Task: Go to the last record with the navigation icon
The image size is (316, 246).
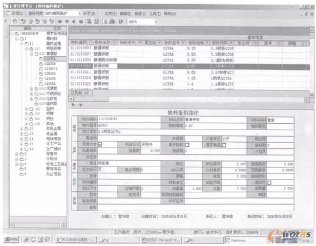Action: pyautogui.click(x=81, y=21)
